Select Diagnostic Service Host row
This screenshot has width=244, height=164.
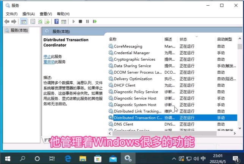173,98
